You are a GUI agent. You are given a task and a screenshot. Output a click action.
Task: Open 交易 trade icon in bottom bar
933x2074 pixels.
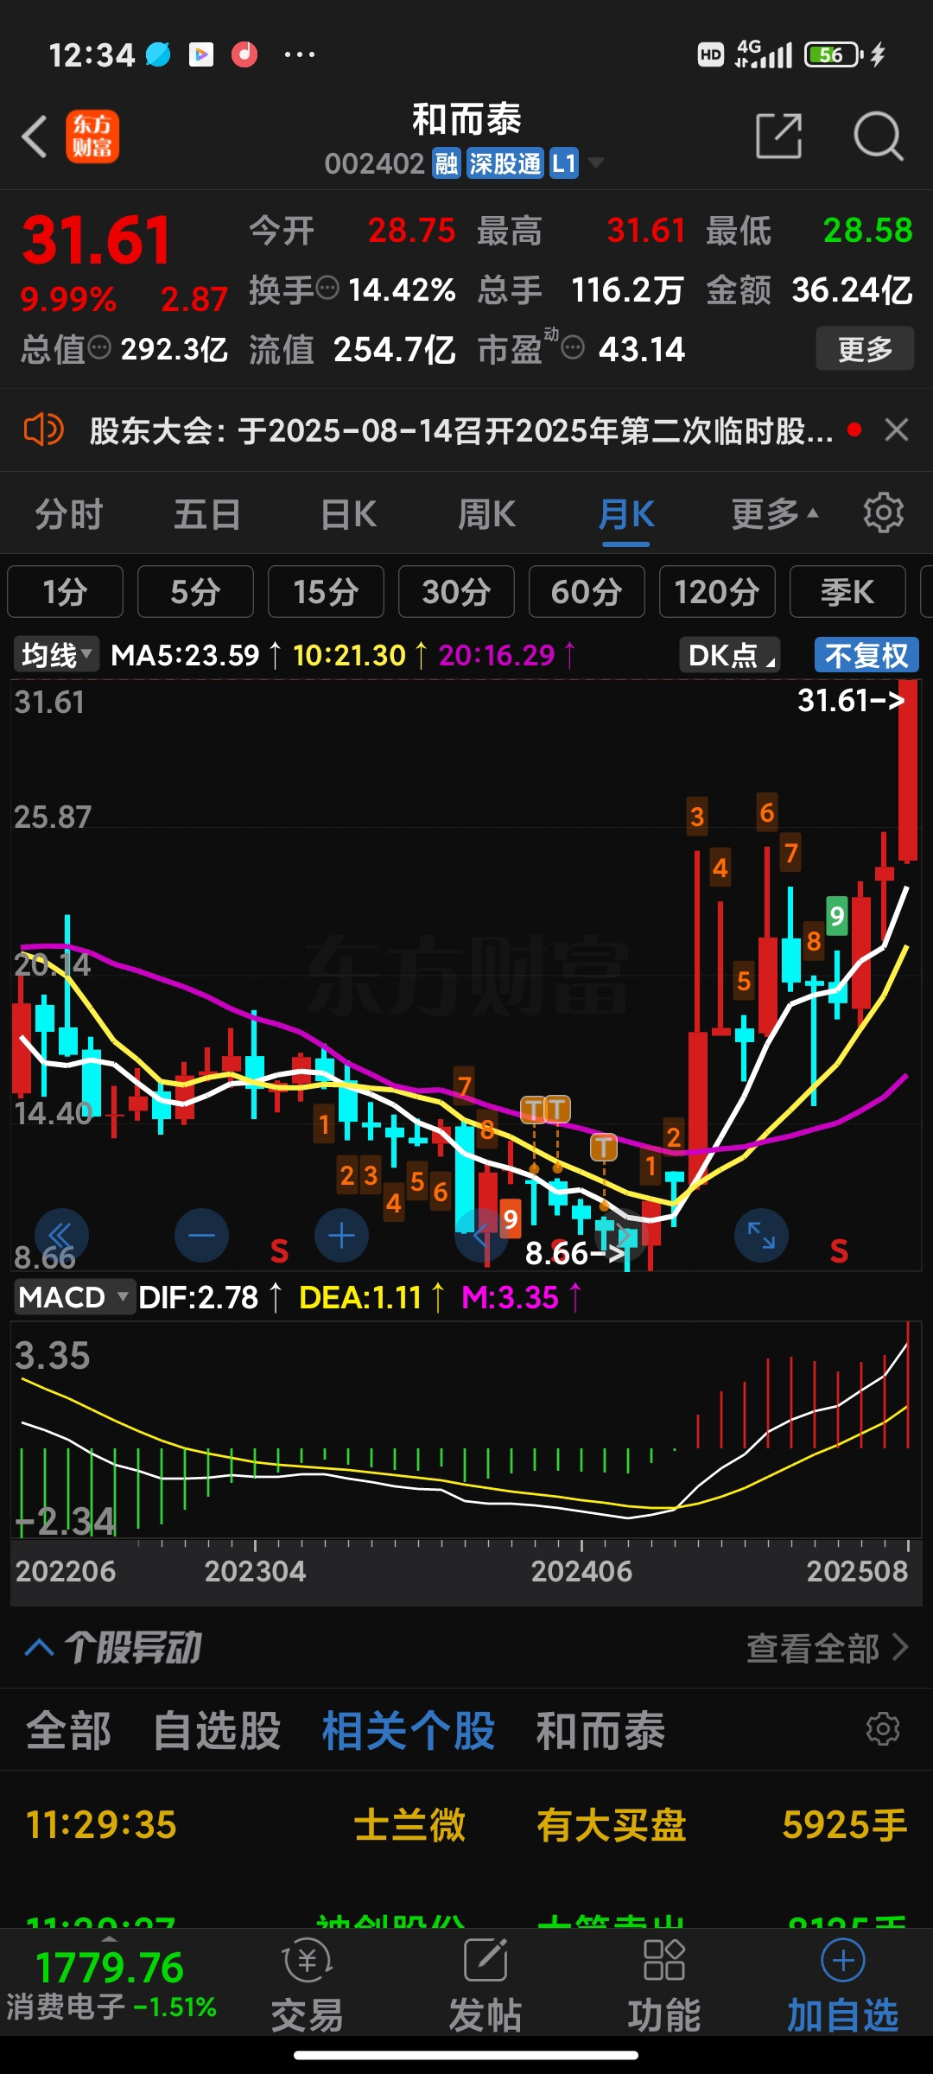pos(308,1983)
